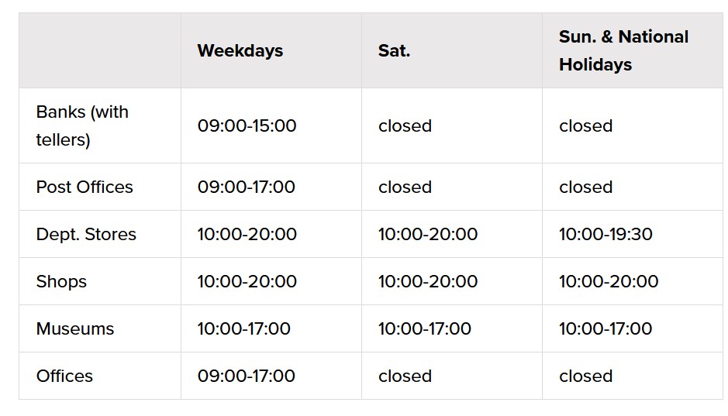Select Museums Sunday hours cell
The image size is (728, 416).
(x=606, y=329)
